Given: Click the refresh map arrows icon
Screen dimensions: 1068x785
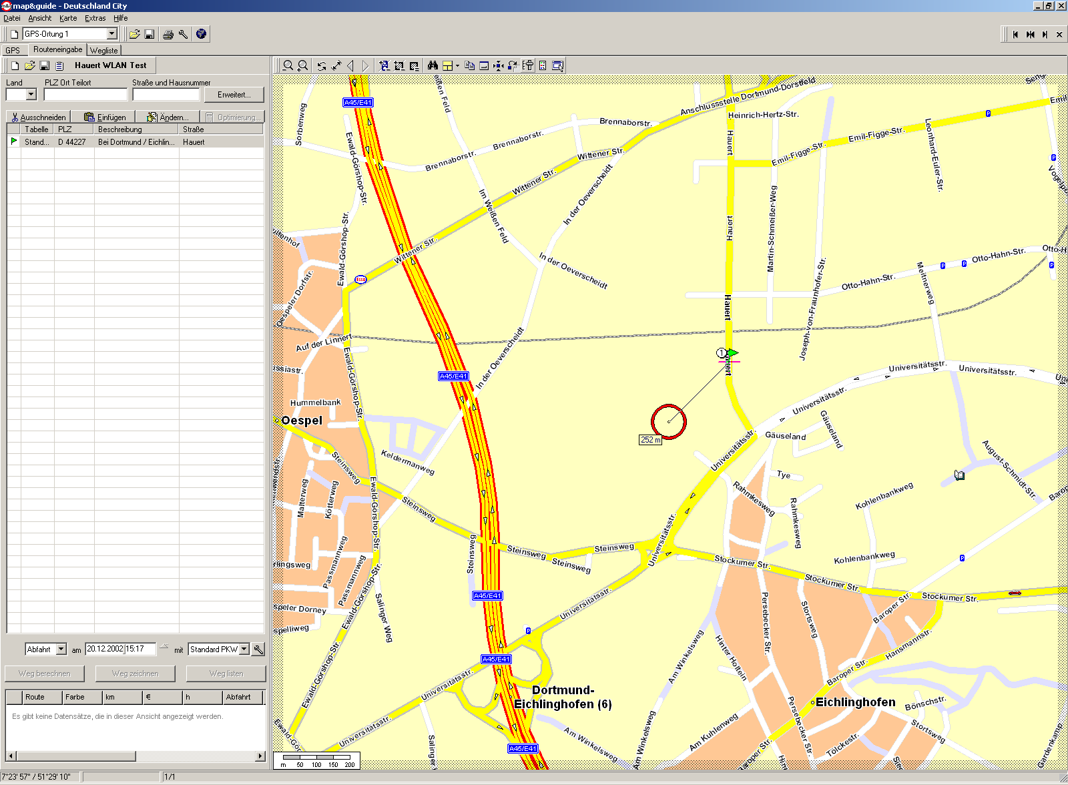Looking at the screenshot, I should (322, 65).
